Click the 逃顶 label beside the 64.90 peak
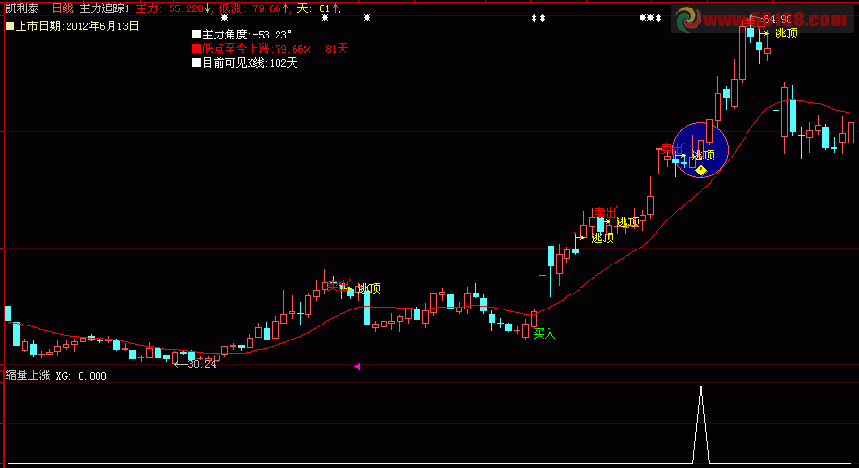The height and width of the screenshot is (468, 859). click(x=786, y=34)
